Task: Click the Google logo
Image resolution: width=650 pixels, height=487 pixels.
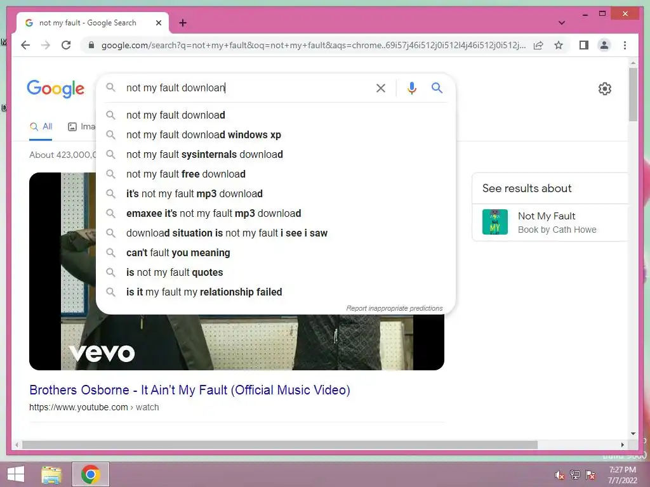Action: (x=56, y=89)
